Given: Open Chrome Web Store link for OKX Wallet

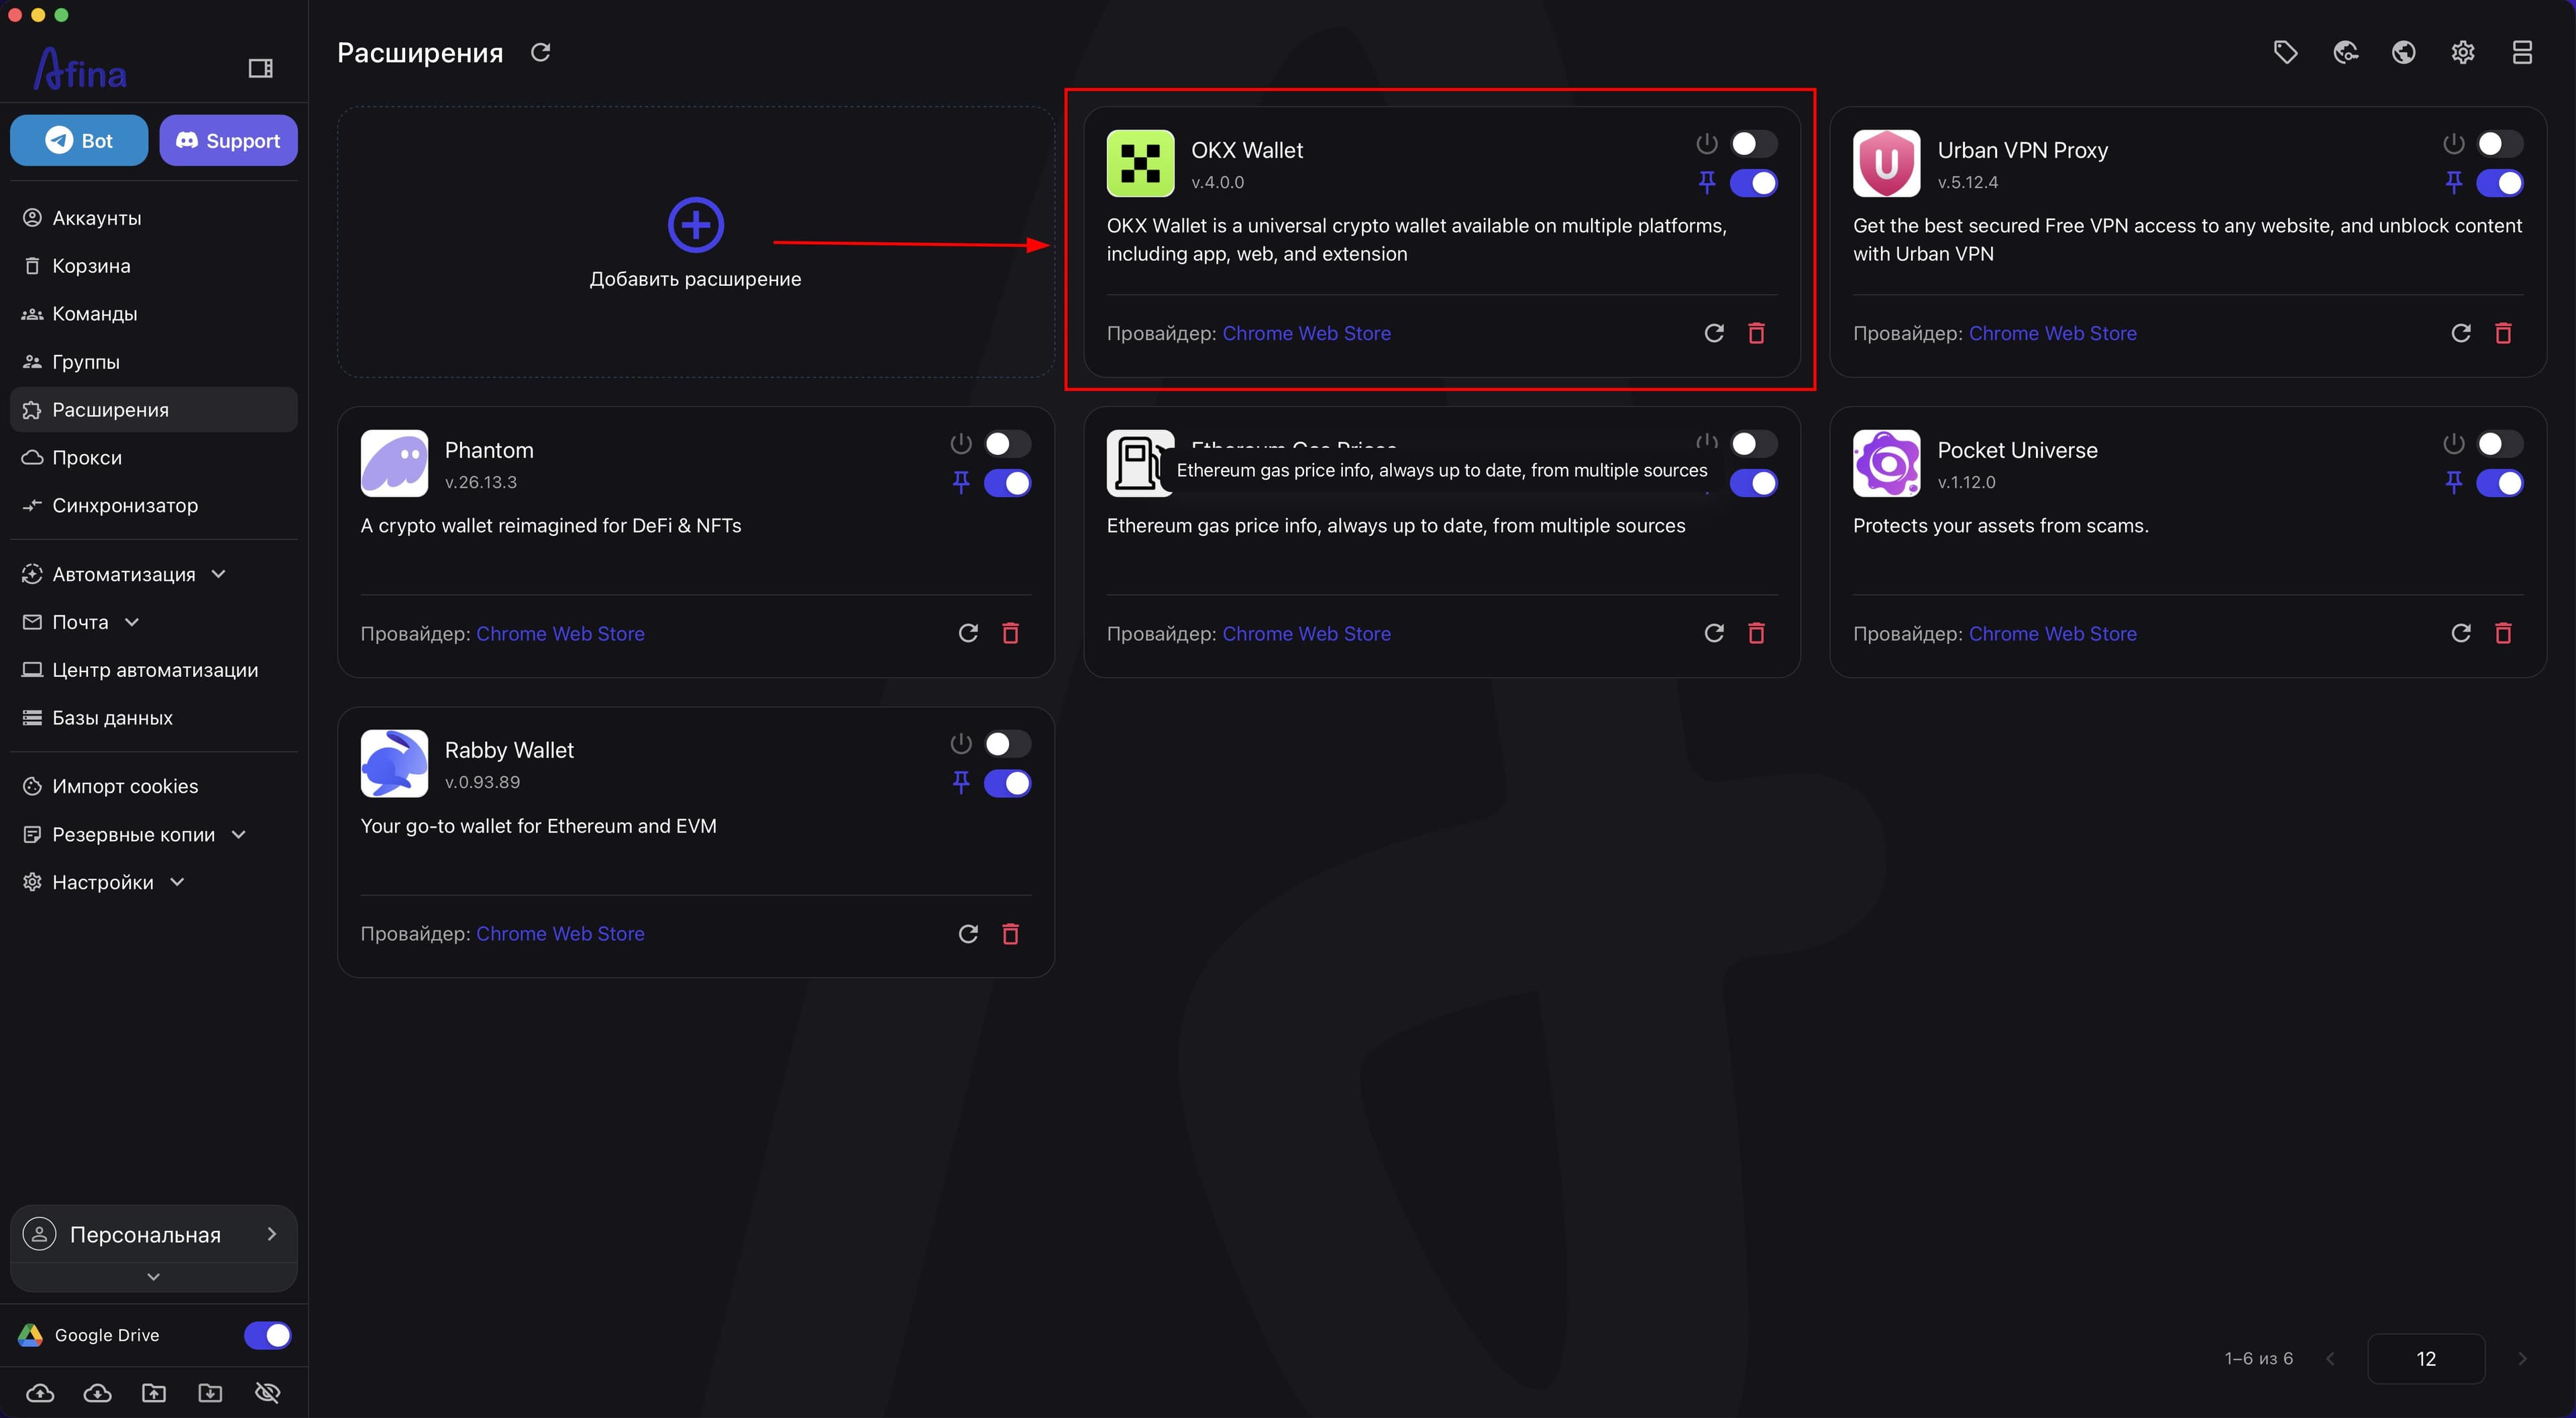Looking at the screenshot, I should (x=1306, y=333).
